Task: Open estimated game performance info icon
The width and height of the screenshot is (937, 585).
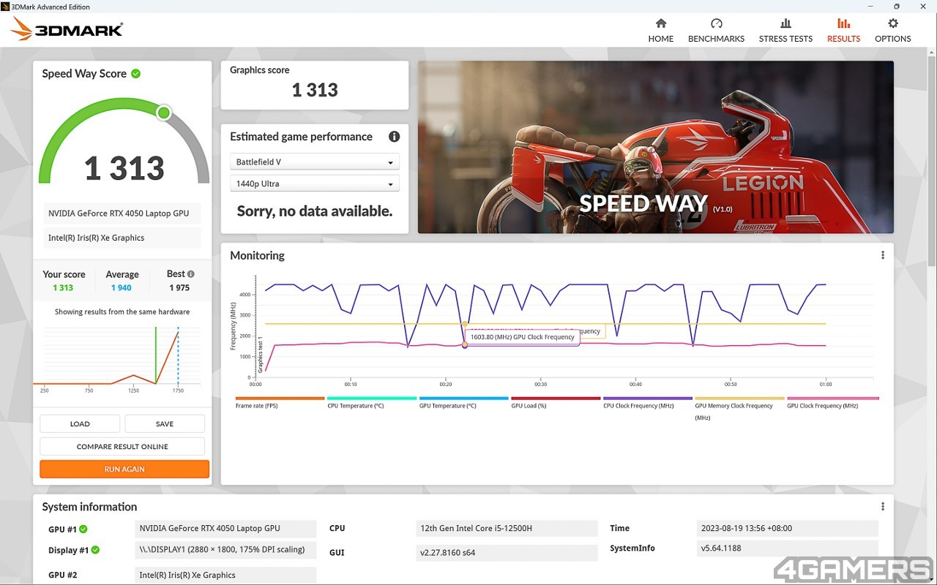Action: (394, 137)
